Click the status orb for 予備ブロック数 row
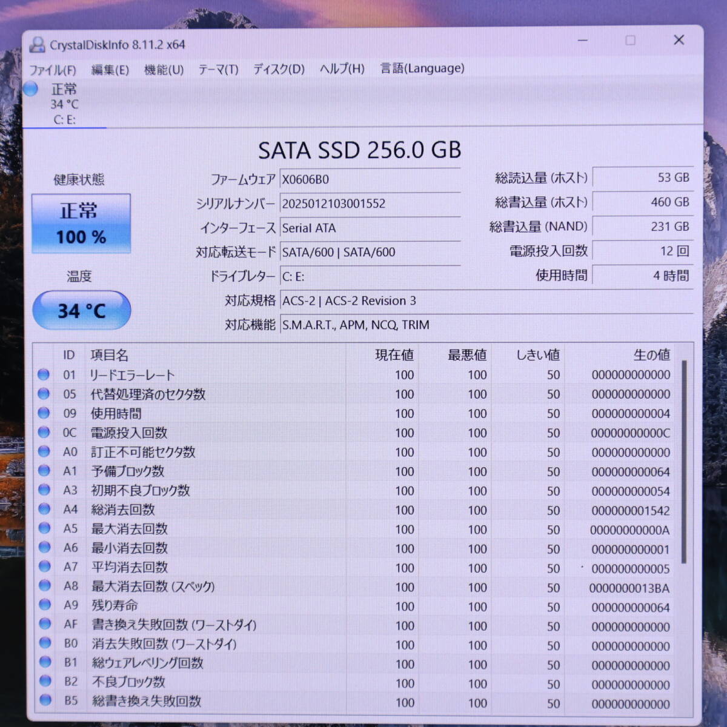Viewport: 727px width, 727px height. 44,470
